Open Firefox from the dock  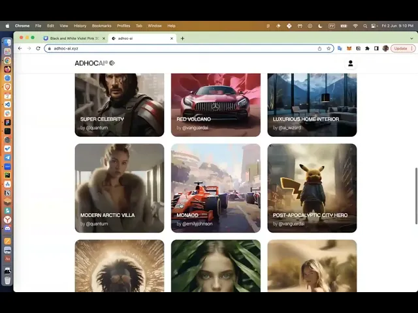tap(7, 69)
